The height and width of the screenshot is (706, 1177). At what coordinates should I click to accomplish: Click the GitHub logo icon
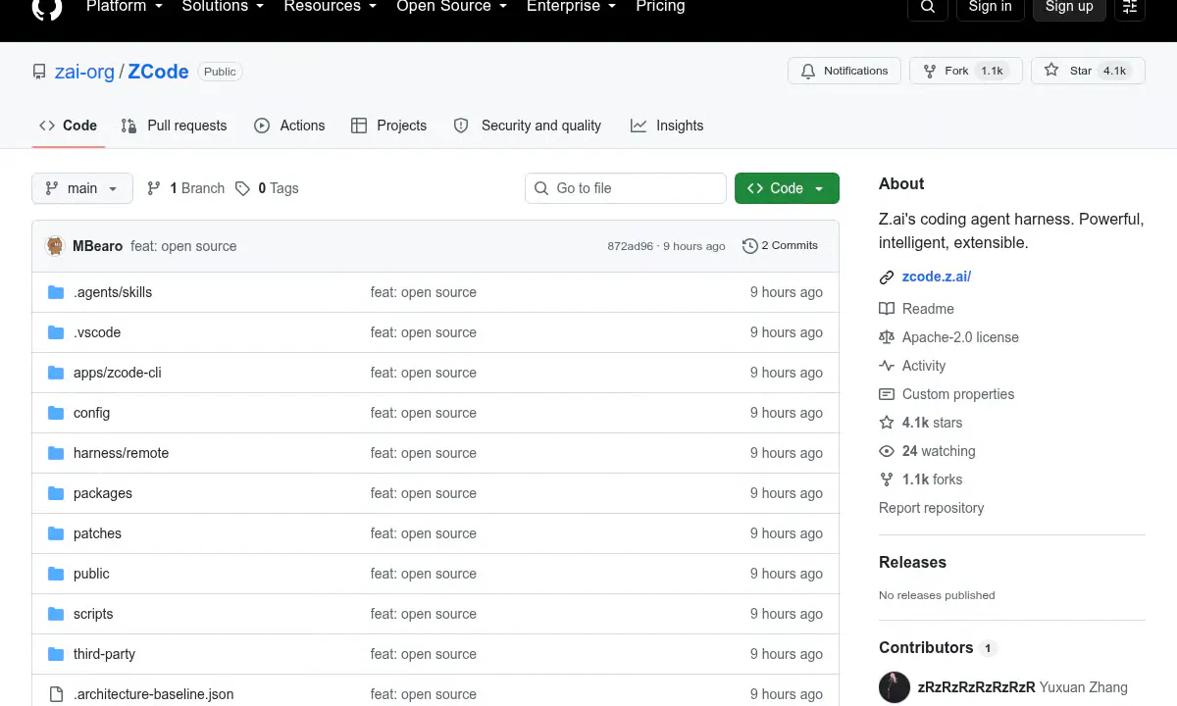[x=47, y=6]
